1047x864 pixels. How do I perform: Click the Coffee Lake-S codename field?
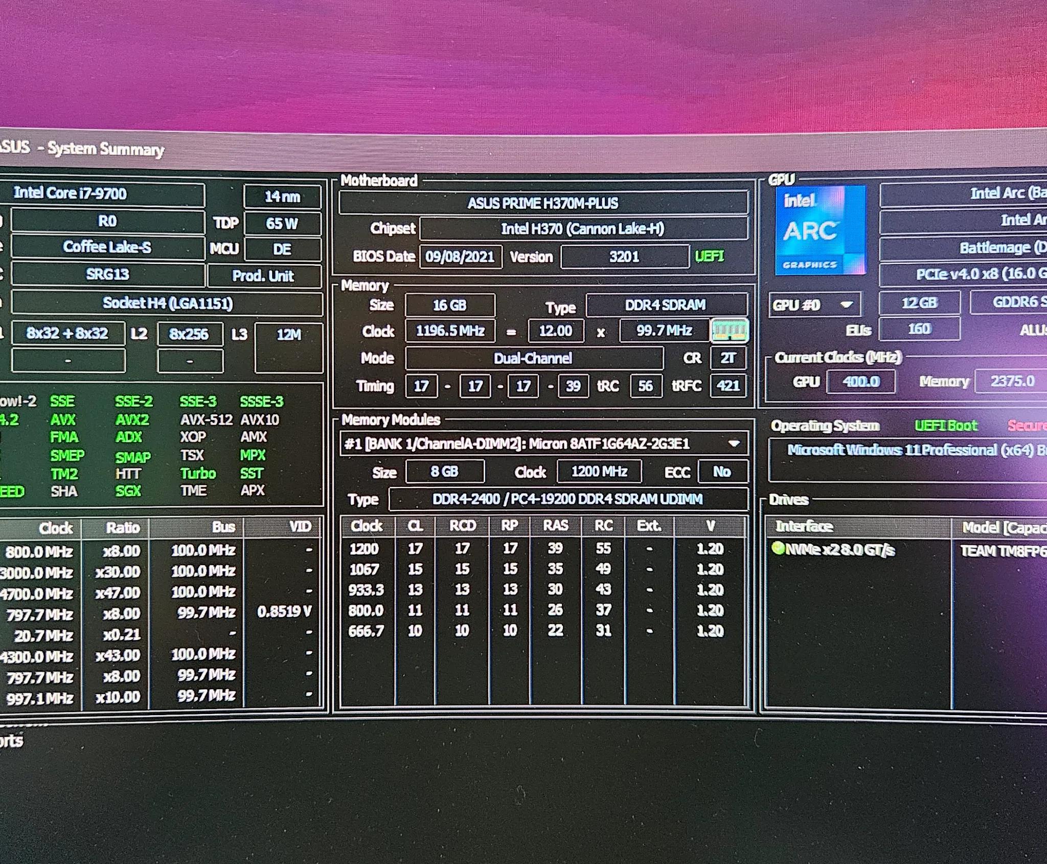(107, 247)
